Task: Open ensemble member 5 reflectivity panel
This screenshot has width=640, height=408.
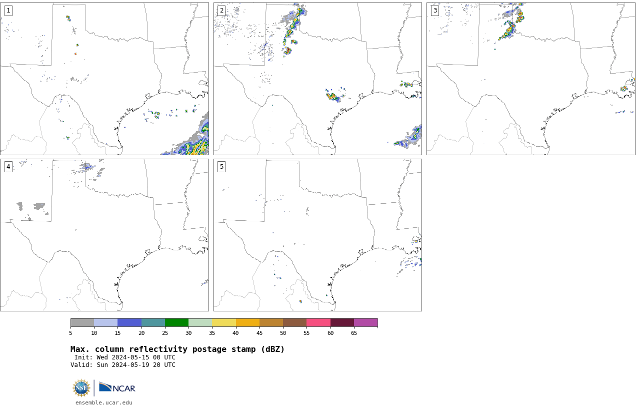Action: (317, 235)
